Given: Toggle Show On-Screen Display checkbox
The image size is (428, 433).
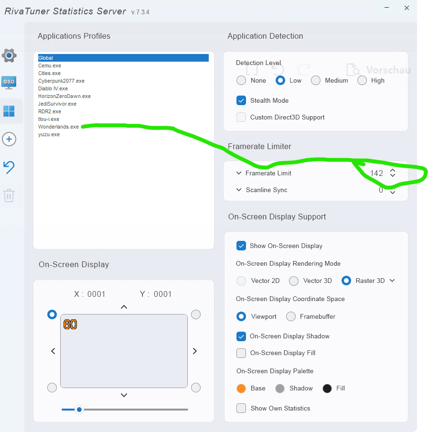Looking at the screenshot, I should click(241, 246).
